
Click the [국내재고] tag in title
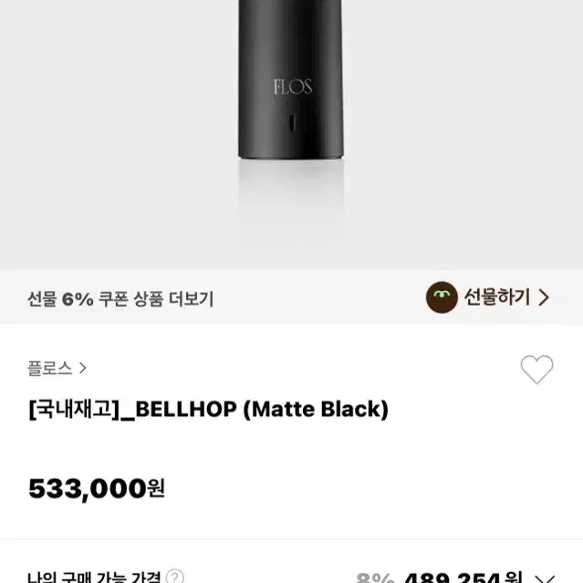tap(75, 410)
